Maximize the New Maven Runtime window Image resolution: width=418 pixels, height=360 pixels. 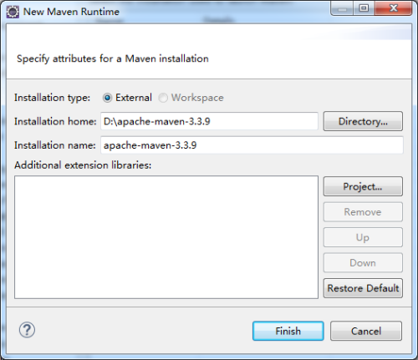pos(364,8)
